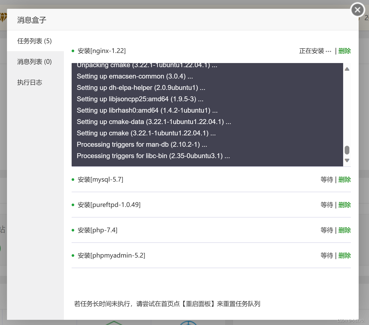Select the 安装[nginx-1.22] task title
This screenshot has height=325, width=369.
[102, 51]
